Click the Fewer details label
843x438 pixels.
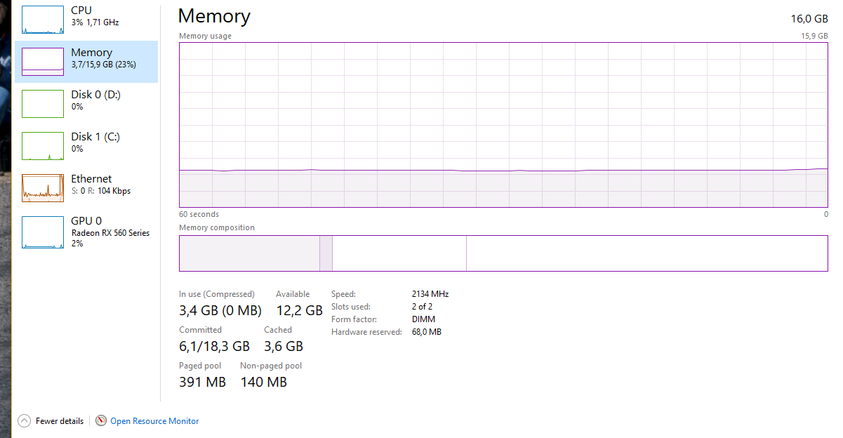click(x=60, y=421)
